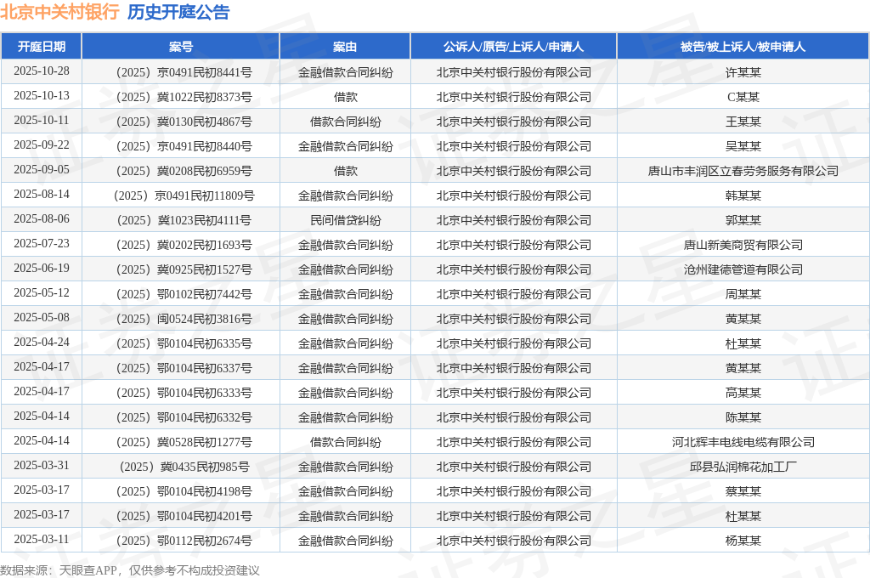This screenshot has height=578, width=870.
Task: Select date cell 2025-08-14
Action: (x=42, y=194)
